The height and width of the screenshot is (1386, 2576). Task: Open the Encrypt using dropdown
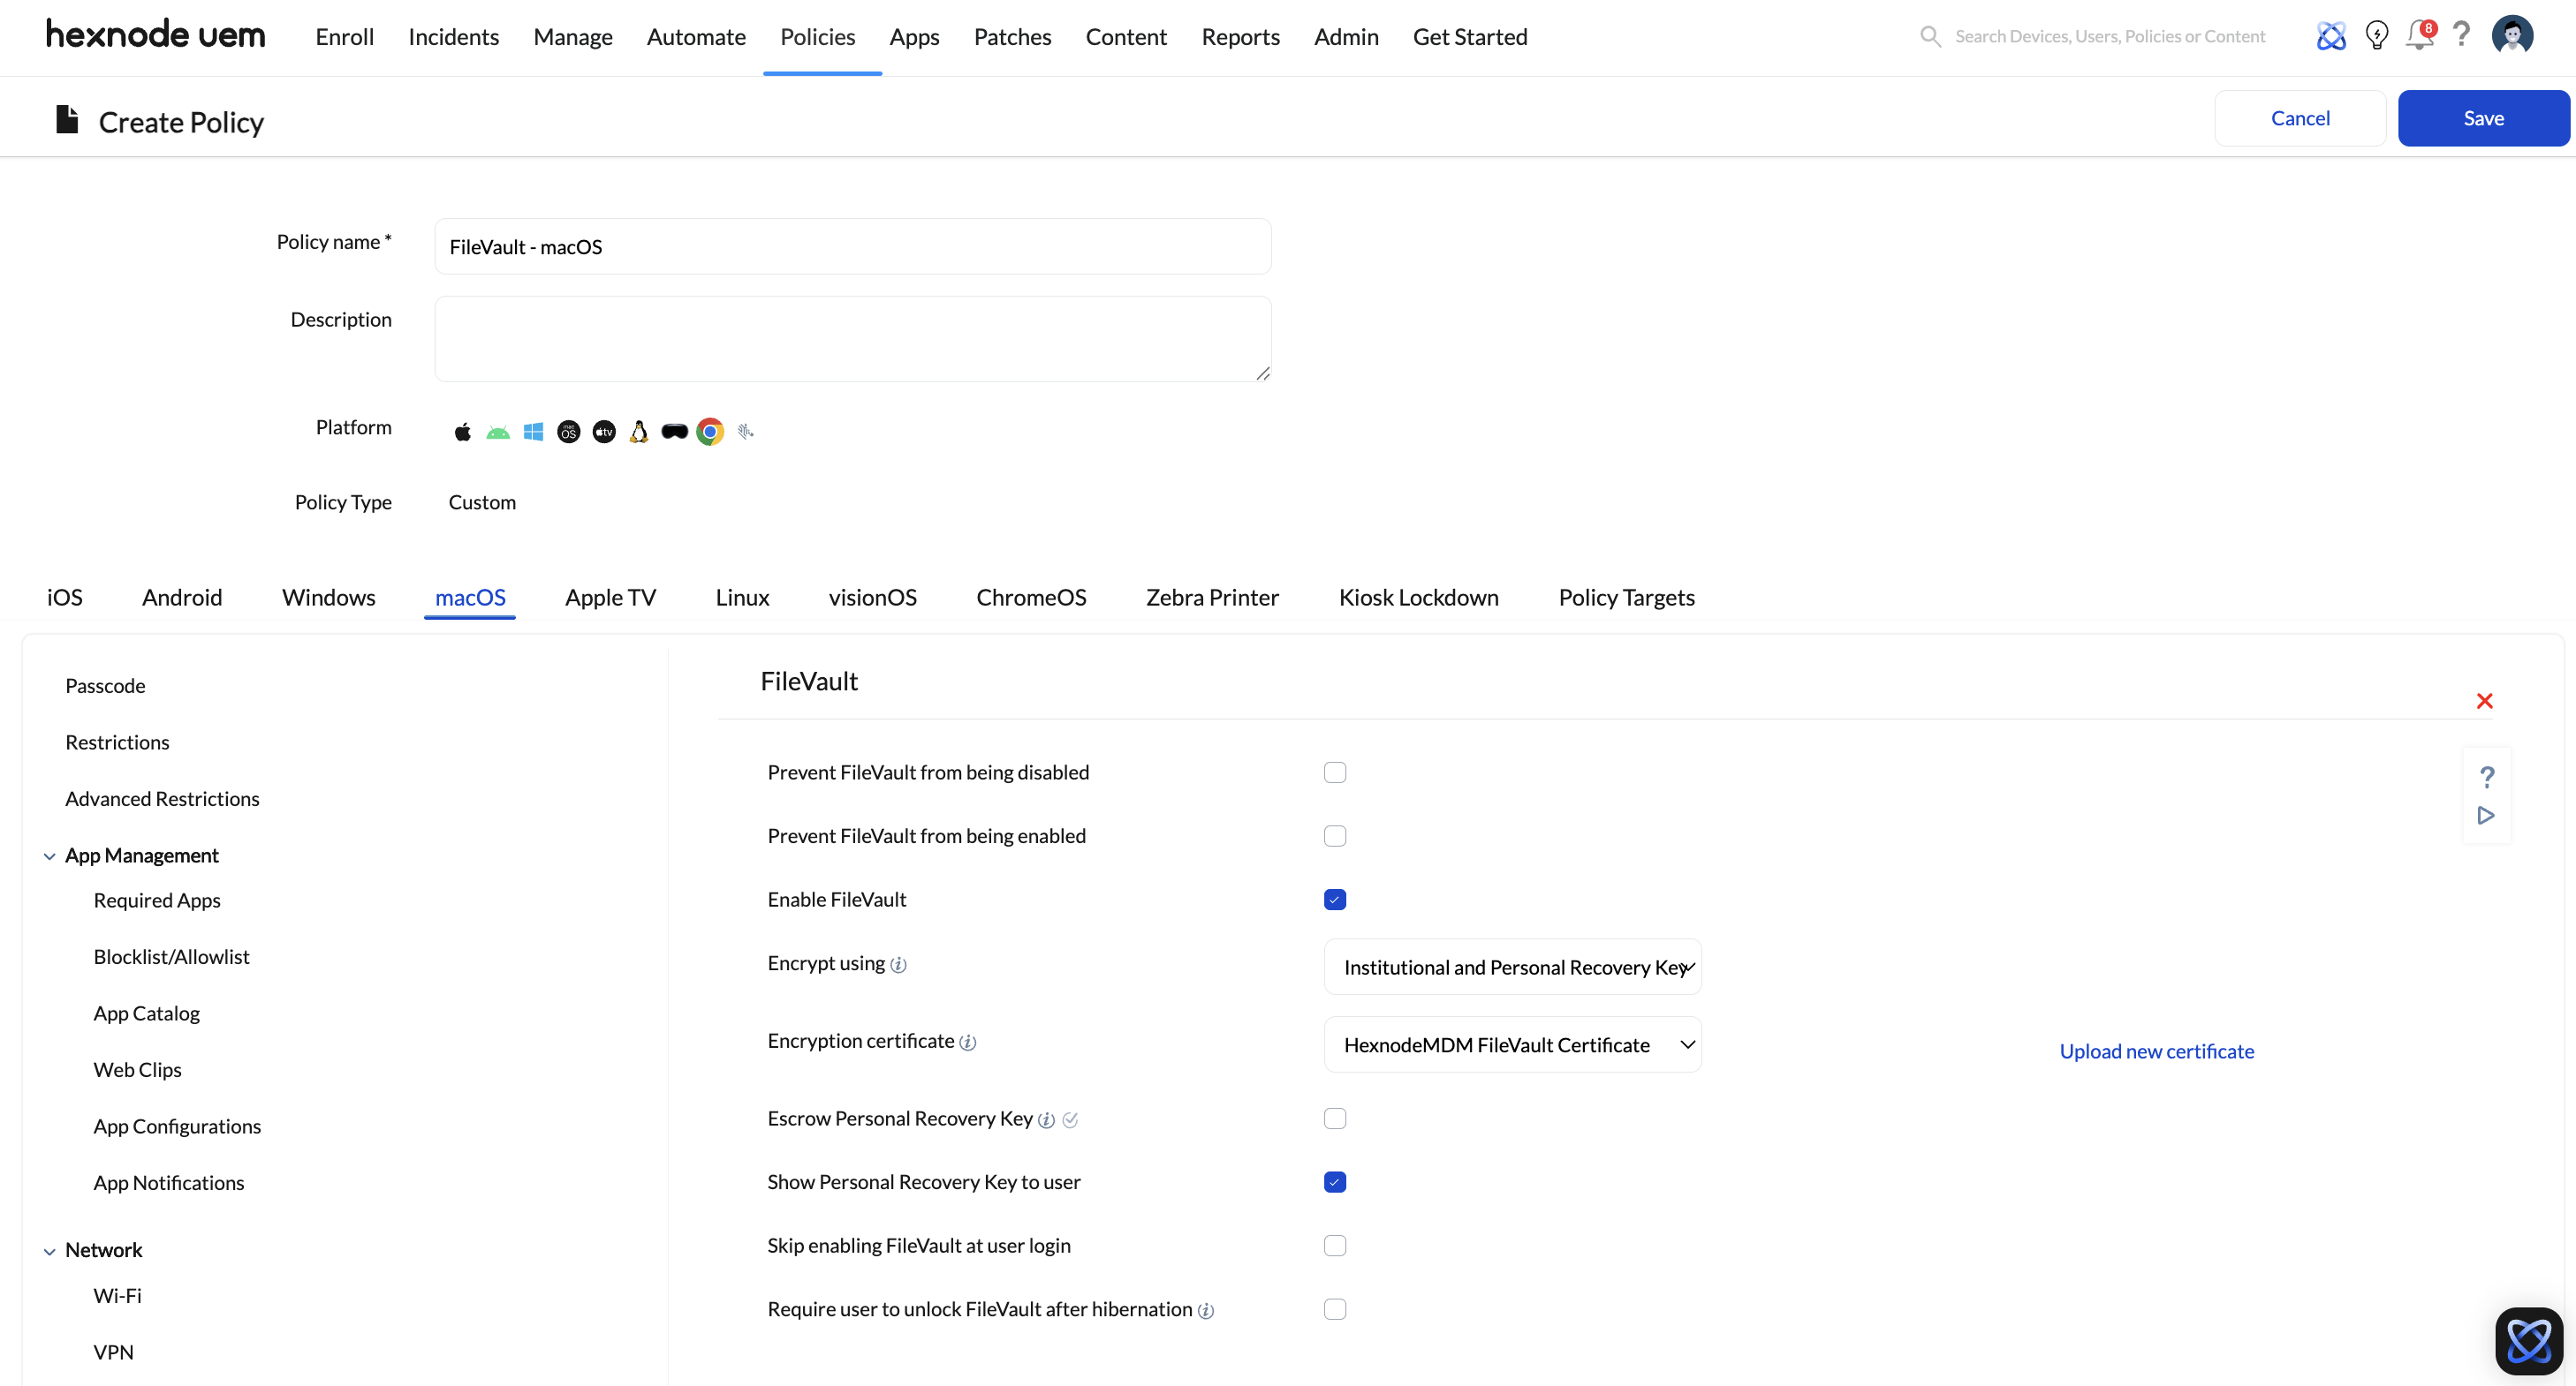click(1512, 968)
